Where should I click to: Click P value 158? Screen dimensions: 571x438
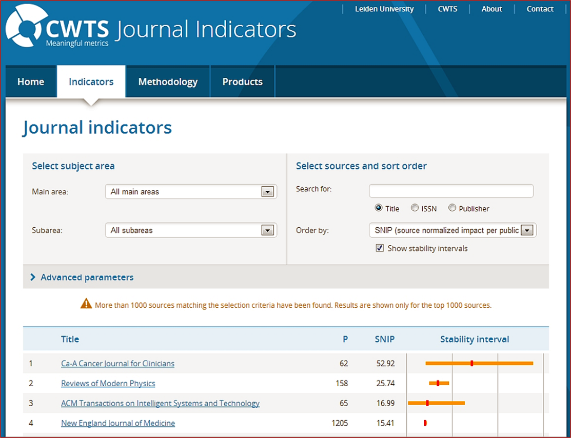tap(342, 384)
